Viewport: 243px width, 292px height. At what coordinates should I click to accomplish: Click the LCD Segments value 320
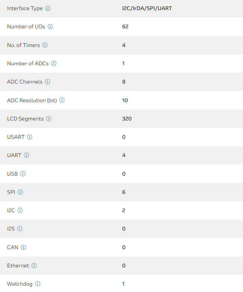(127, 119)
